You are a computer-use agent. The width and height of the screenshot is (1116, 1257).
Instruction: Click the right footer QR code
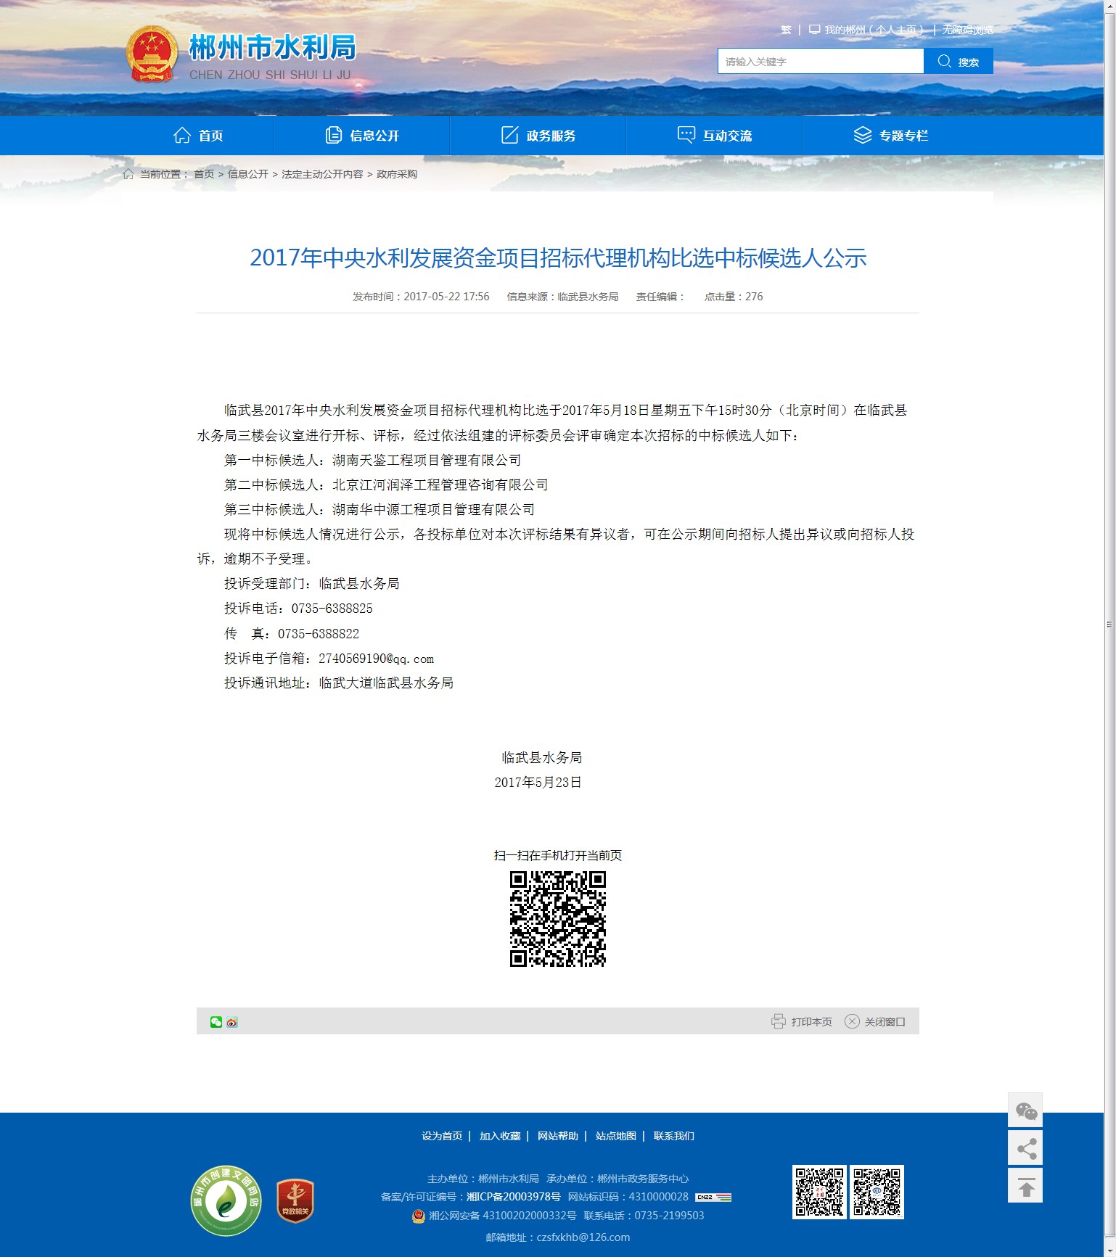pos(877,1192)
